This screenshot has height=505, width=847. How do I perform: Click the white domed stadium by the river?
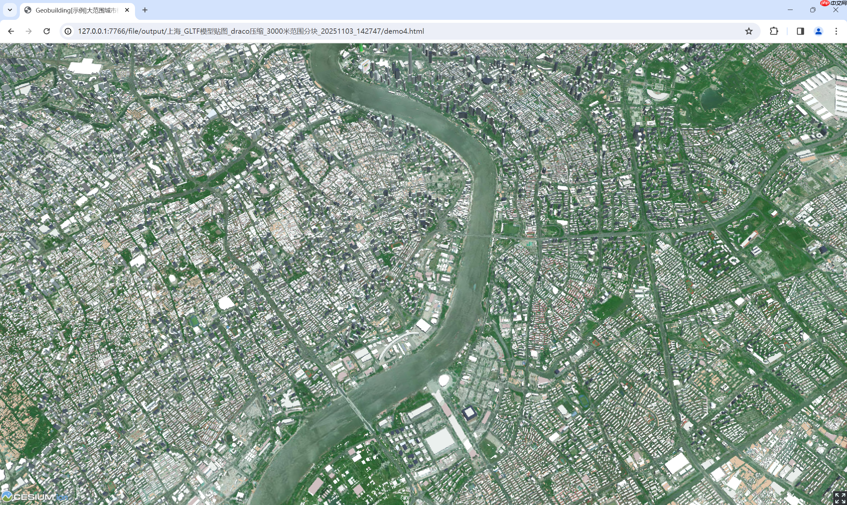444,380
